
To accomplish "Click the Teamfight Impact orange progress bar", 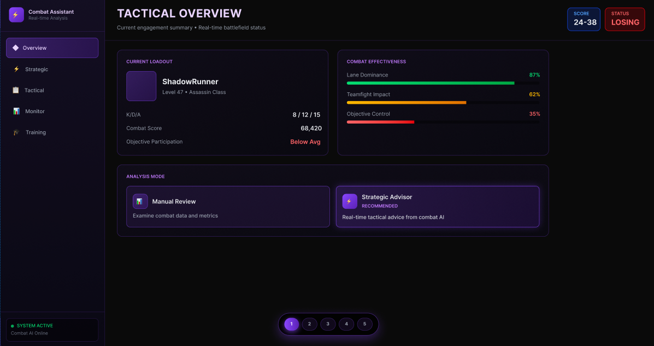I will pos(406,103).
